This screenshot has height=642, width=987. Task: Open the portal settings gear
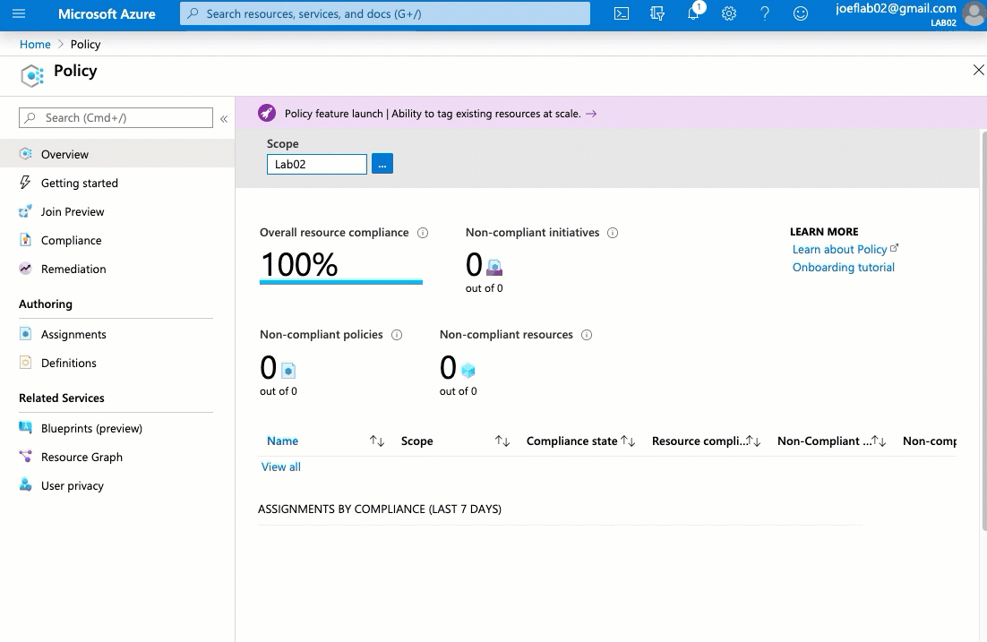tap(729, 13)
